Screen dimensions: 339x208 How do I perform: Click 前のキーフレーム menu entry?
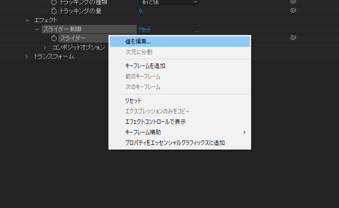click(x=180, y=77)
